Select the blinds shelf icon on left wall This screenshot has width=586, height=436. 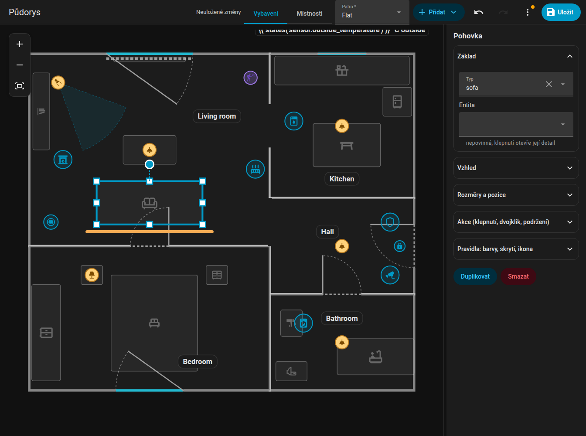[x=41, y=111]
